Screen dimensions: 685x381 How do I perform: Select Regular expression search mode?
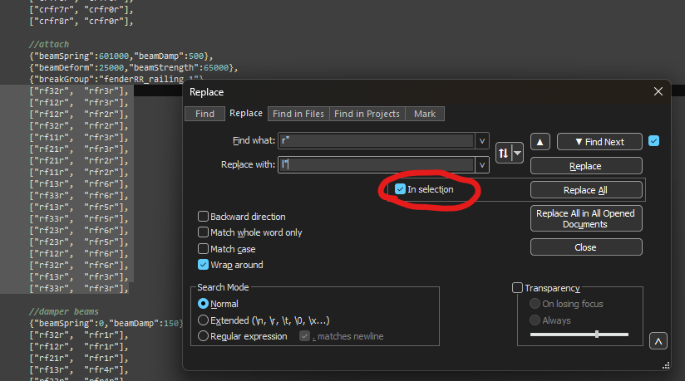click(x=204, y=336)
